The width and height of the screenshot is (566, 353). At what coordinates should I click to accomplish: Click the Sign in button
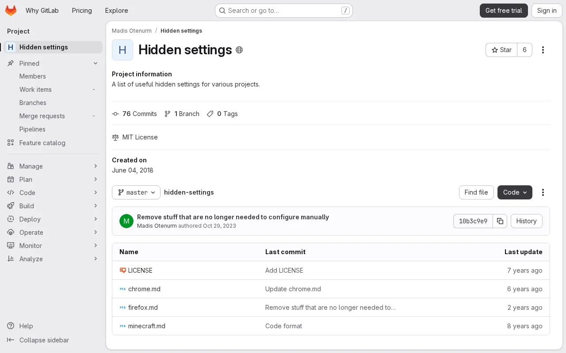click(x=547, y=11)
